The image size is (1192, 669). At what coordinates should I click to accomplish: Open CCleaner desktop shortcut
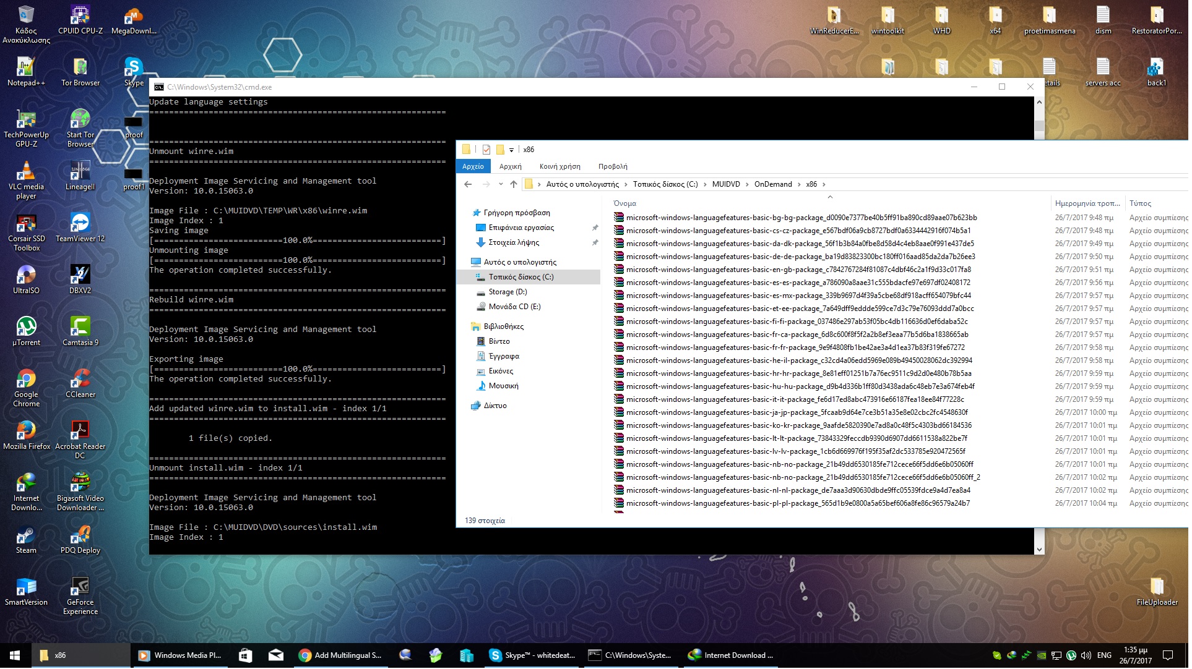point(80,383)
